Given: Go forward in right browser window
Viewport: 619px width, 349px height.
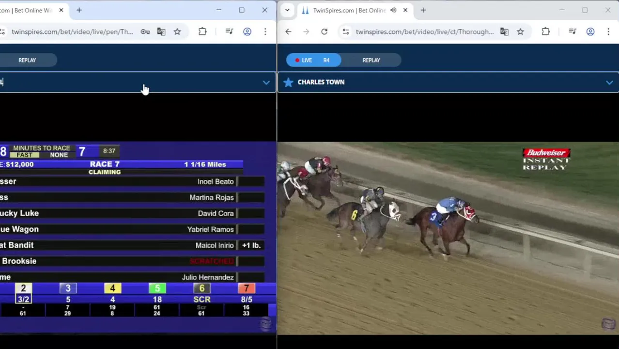Looking at the screenshot, I should click(x=306, y=32).
